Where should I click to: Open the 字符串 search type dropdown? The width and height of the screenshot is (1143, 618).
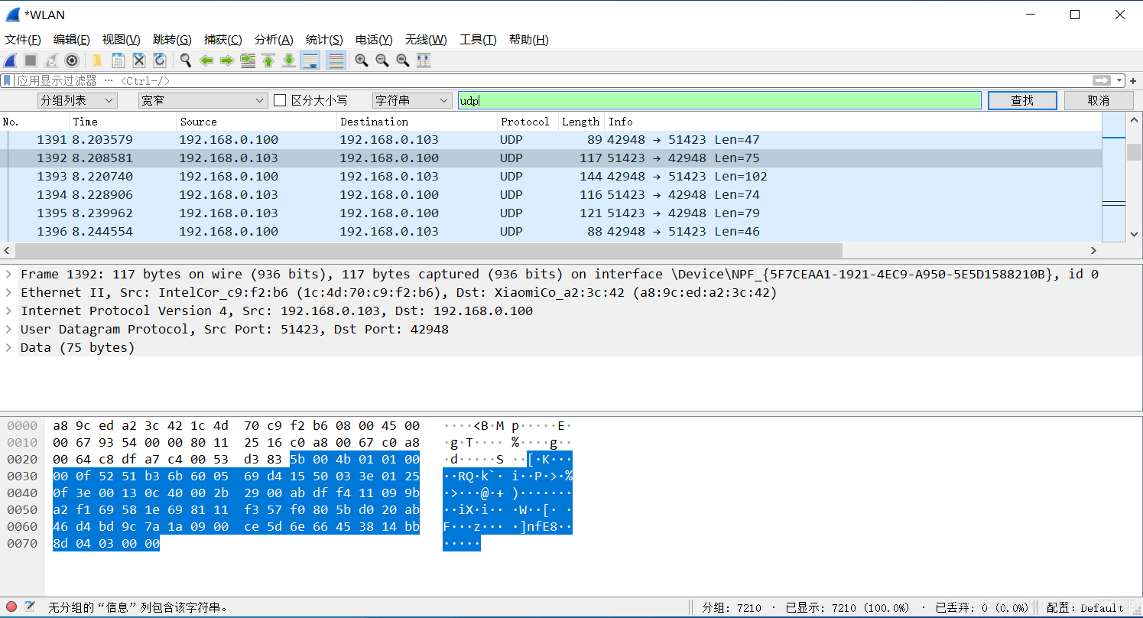tap(412, 100)
